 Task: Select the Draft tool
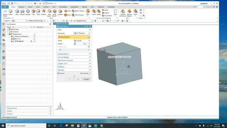pos(67,11)
